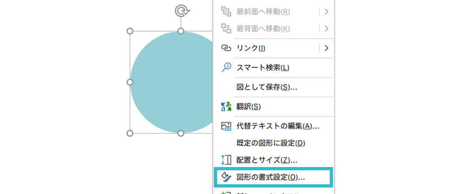Click the Smart Search magnifier icon
This screenshot has height=194, width=471.
tap(226, 67)
